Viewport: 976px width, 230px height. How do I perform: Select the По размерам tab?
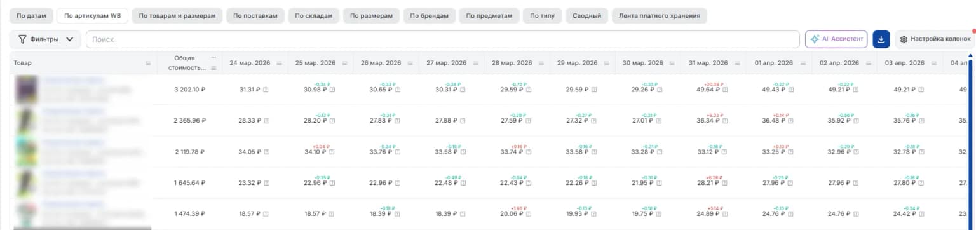(x=372, y=15)
